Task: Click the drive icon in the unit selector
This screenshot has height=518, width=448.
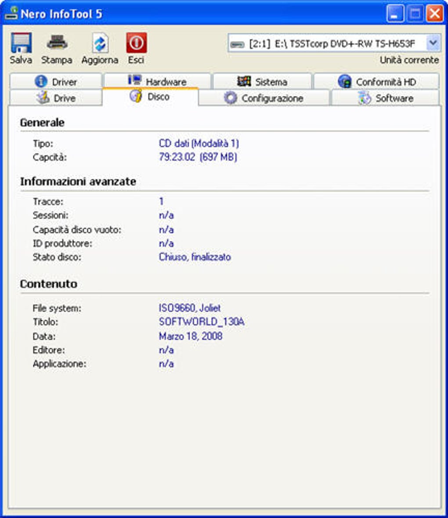Action: 237,44
